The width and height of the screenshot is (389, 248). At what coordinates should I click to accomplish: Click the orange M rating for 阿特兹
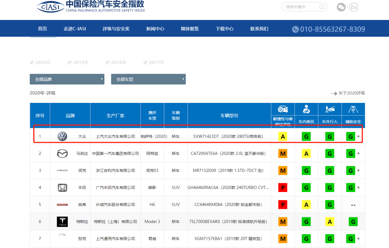coord(283,154)
